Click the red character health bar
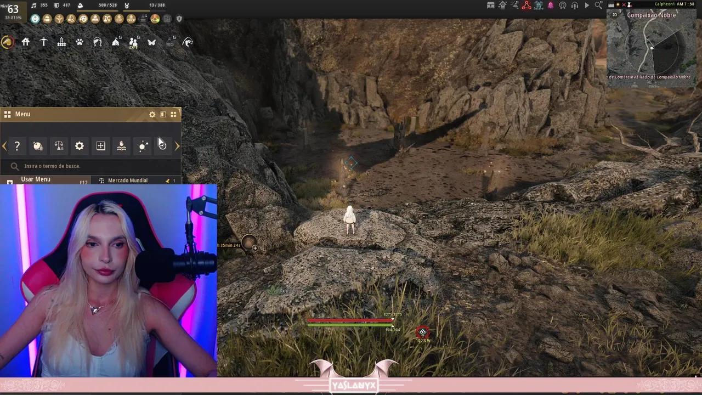This screenshot has width=702, height=395. pos(350,320)
